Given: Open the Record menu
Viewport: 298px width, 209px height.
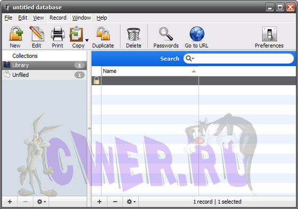Looking at the screenshot, I should pos(58,18).
